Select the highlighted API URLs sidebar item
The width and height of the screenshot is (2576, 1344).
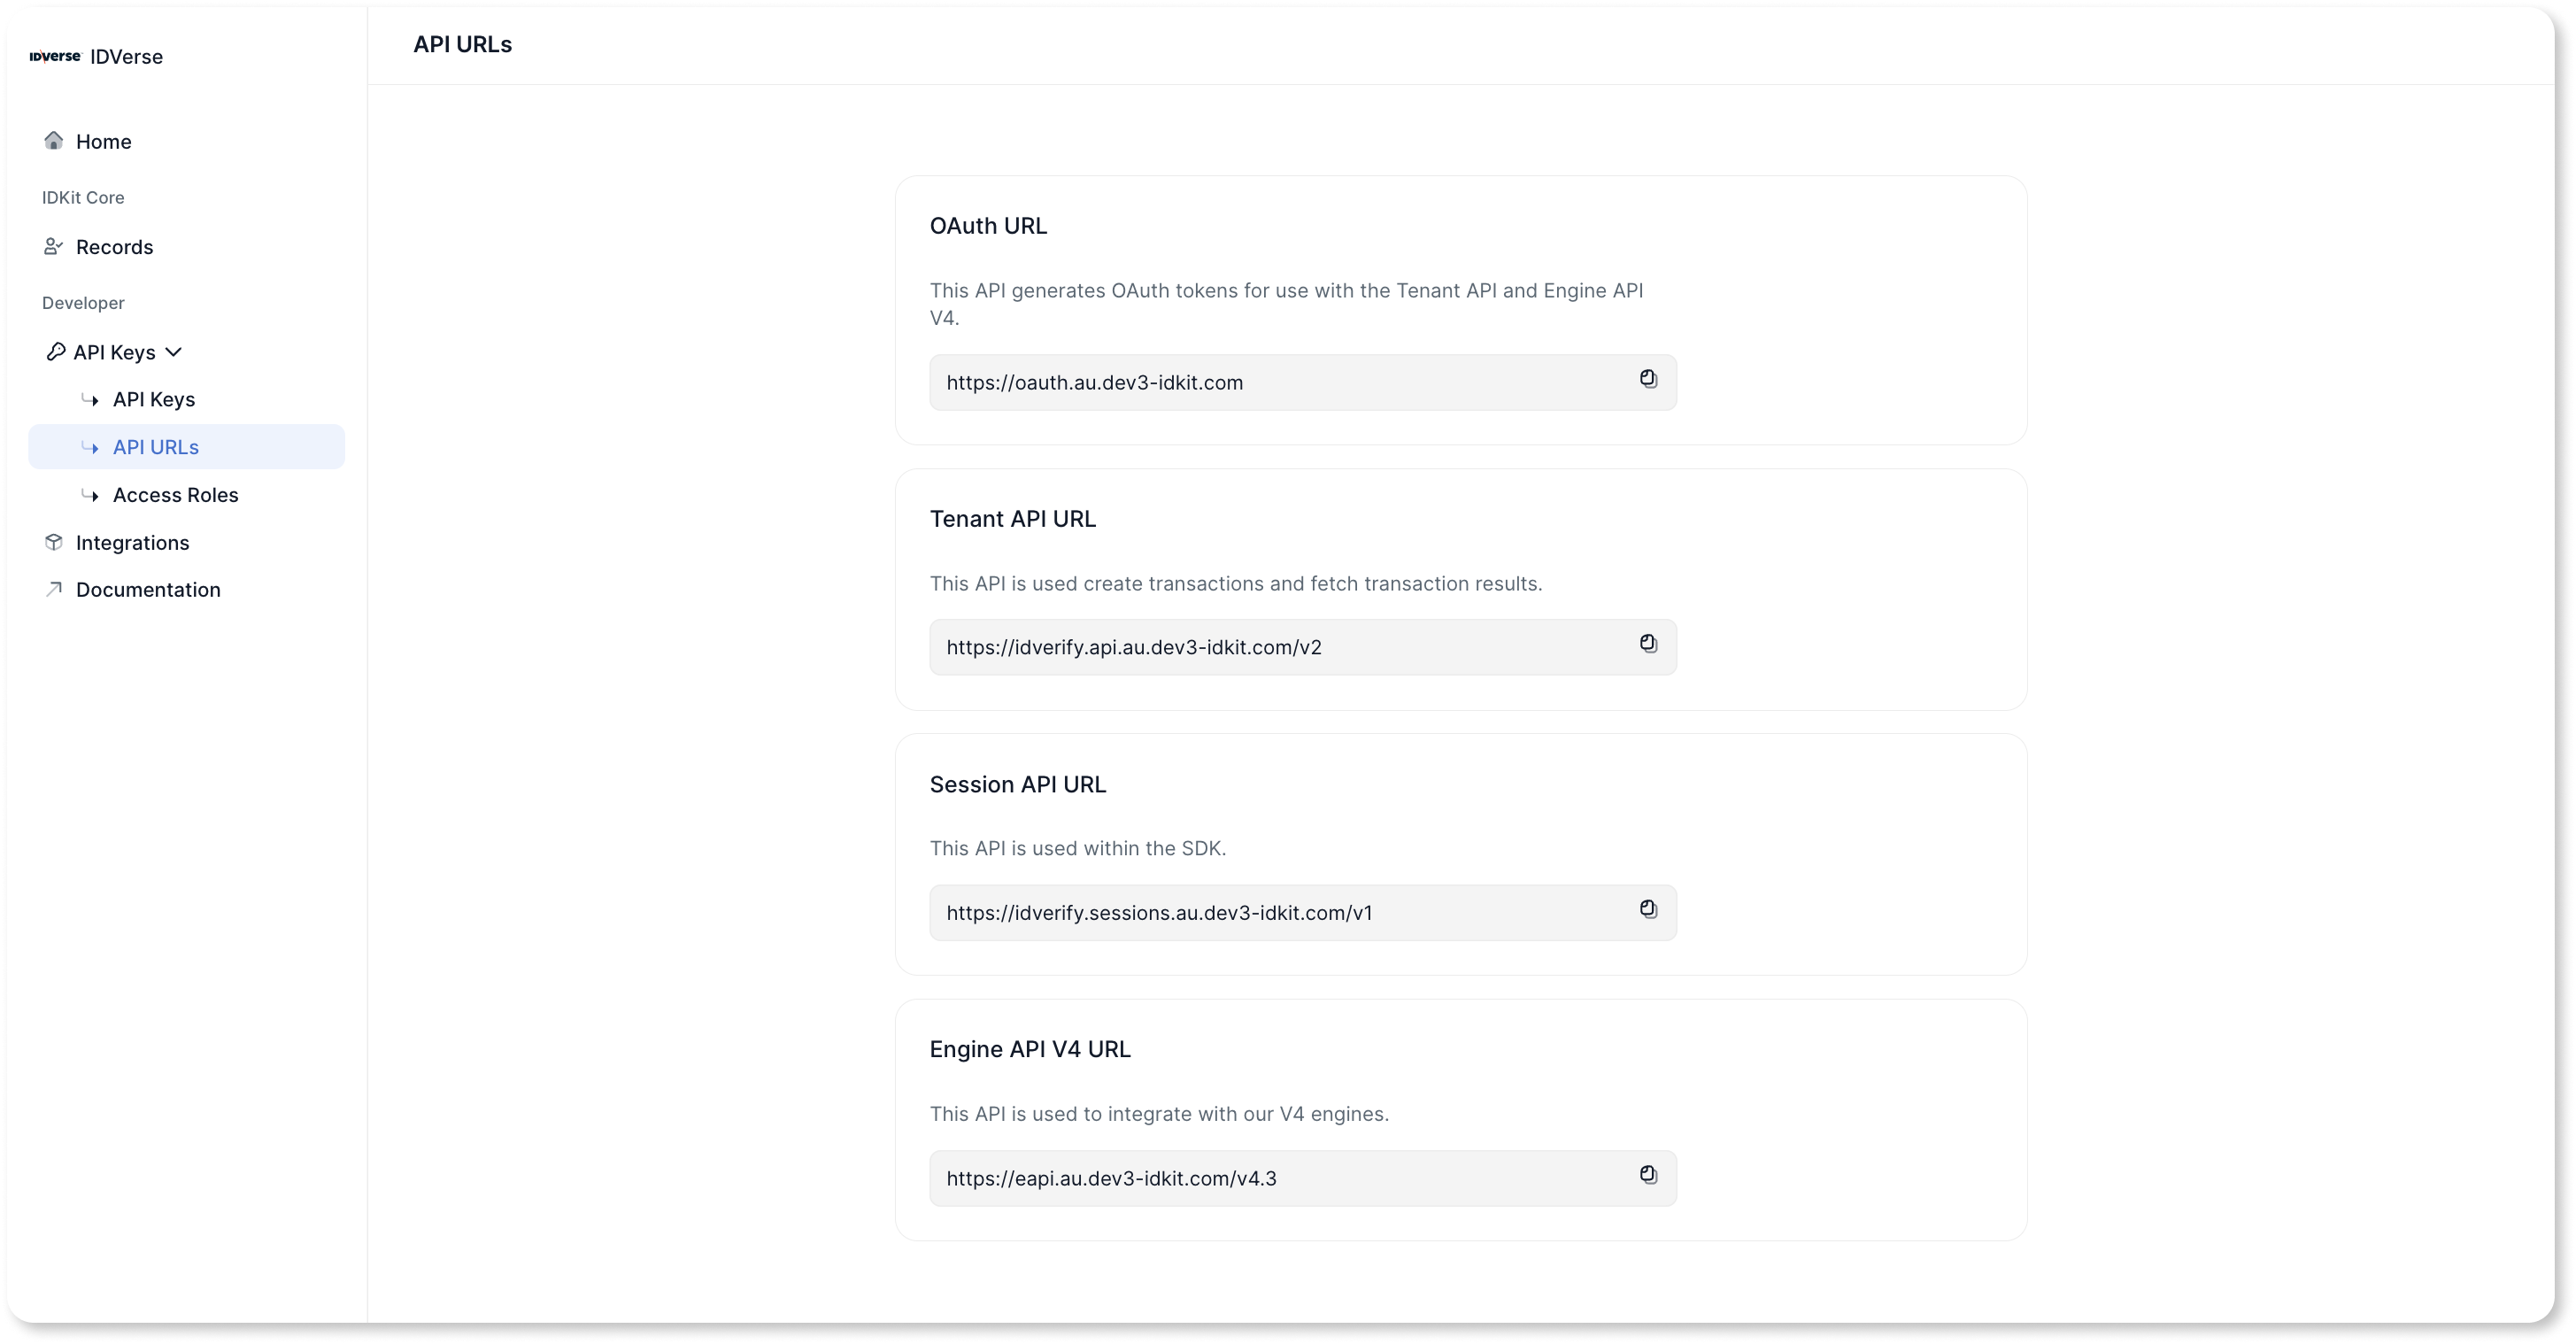(156, 446)
